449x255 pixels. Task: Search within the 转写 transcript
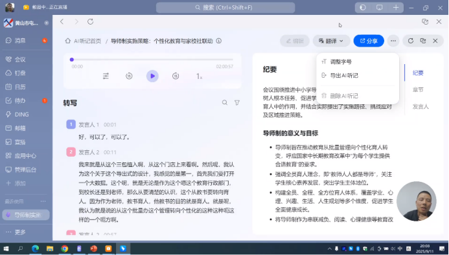225,102
